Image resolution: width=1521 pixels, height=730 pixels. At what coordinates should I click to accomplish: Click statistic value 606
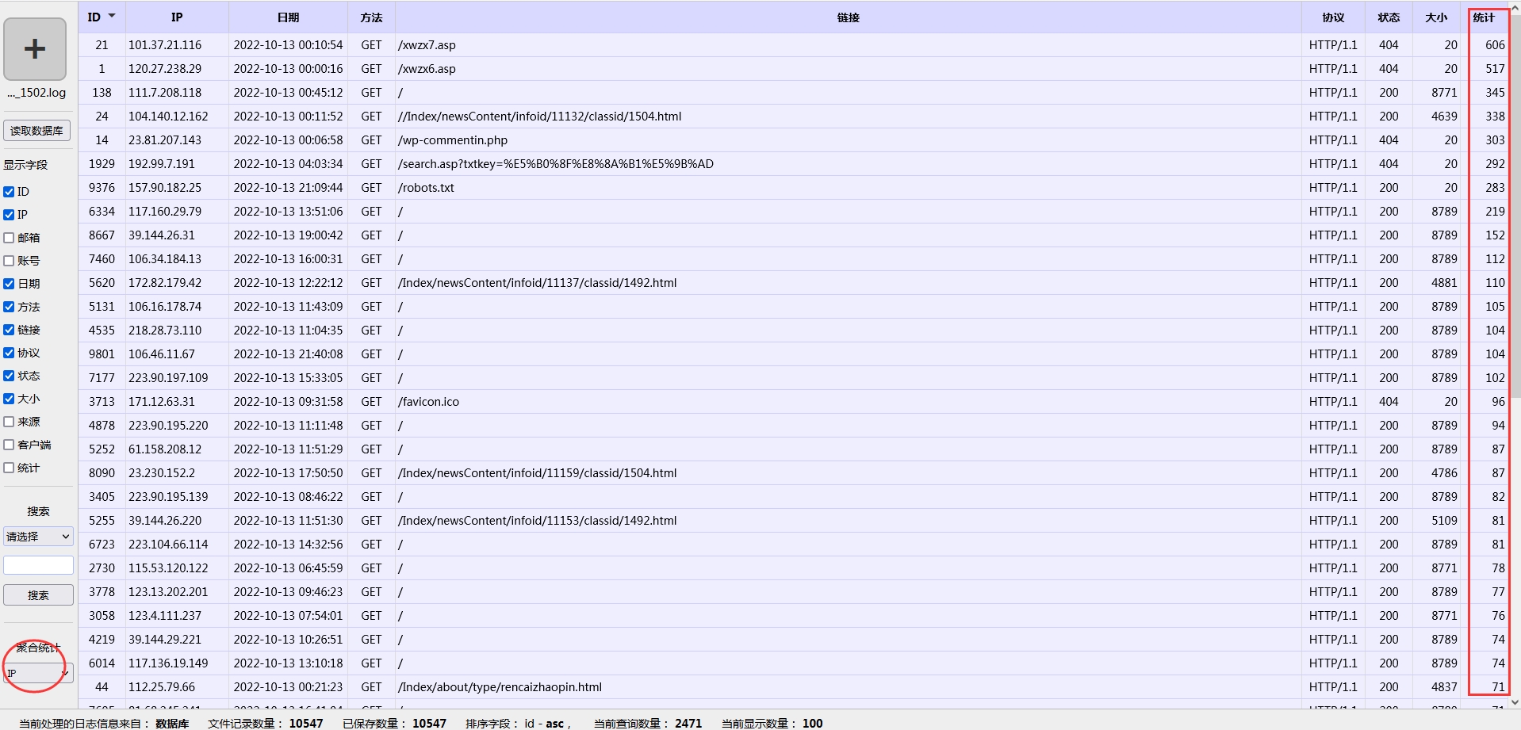tap(1495, 45)
